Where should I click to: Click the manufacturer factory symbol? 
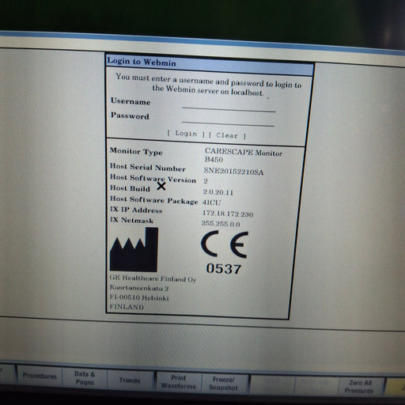(134, 250)
